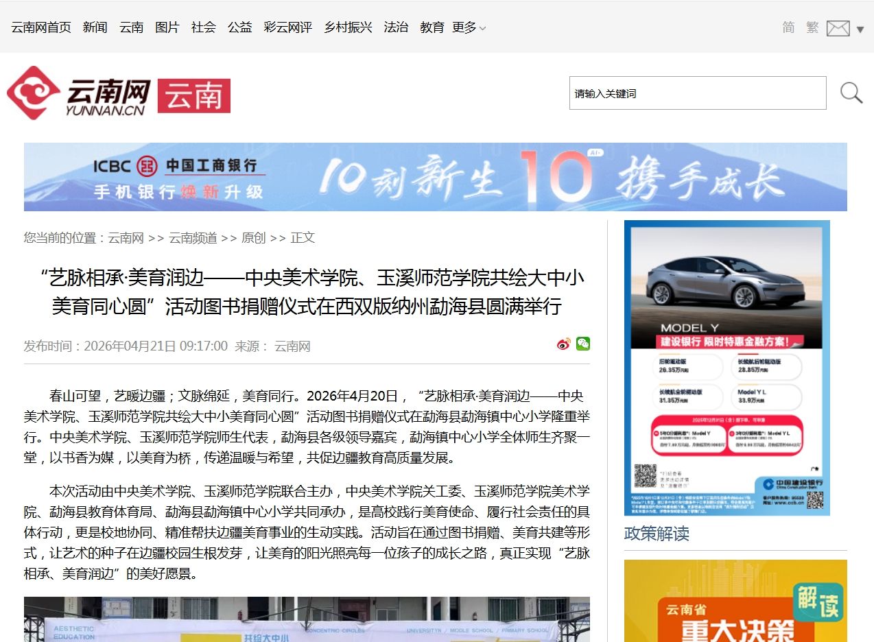Share article via WeChat icon
The image size is (874, 642).
tap(582, 344)
